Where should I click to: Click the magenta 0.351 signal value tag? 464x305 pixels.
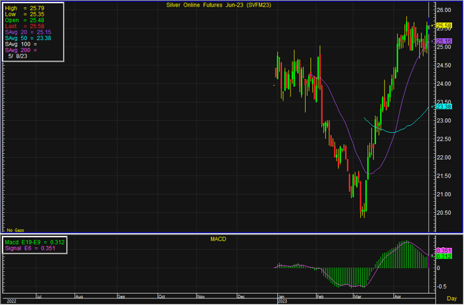[x=444, y=250]
